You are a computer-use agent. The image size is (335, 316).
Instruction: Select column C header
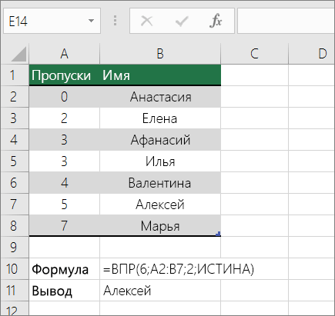254,54
